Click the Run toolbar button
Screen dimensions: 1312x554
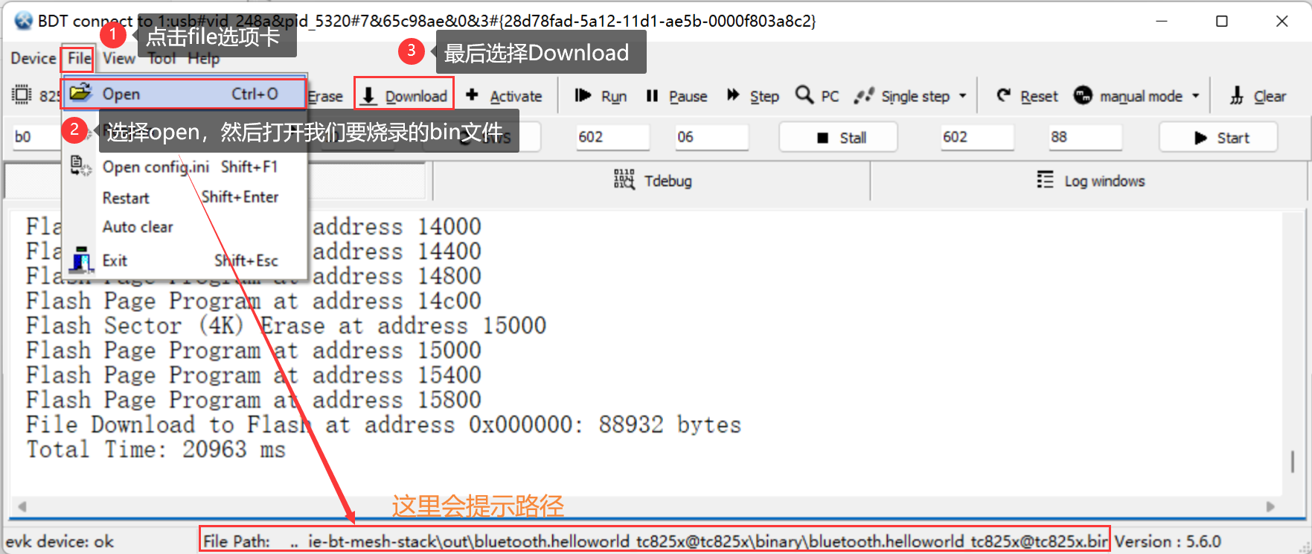(601, 96)
